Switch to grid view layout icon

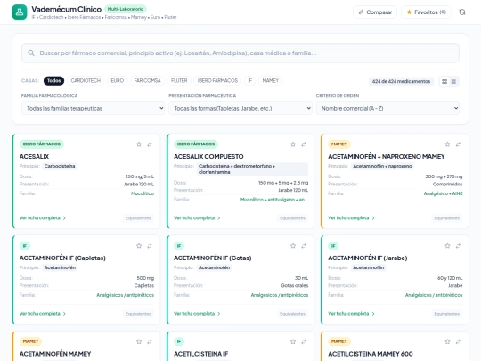pos(444,82)
